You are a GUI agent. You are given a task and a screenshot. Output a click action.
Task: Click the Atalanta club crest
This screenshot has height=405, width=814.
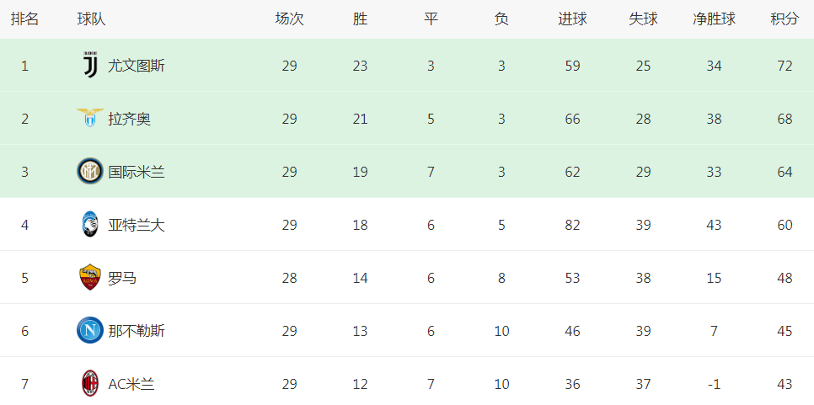[x=90, y=225]
